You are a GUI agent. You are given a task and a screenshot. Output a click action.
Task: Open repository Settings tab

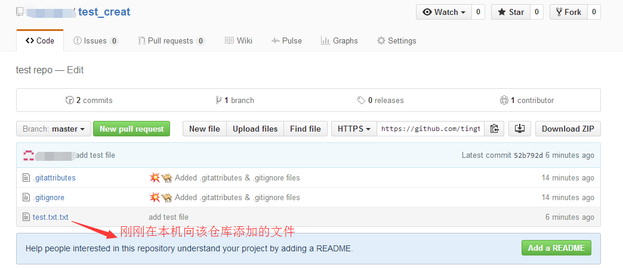pyautogui.click(x=396, y=40)
